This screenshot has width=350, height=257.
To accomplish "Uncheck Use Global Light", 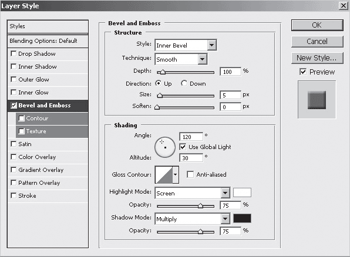I will click(183, 147).
